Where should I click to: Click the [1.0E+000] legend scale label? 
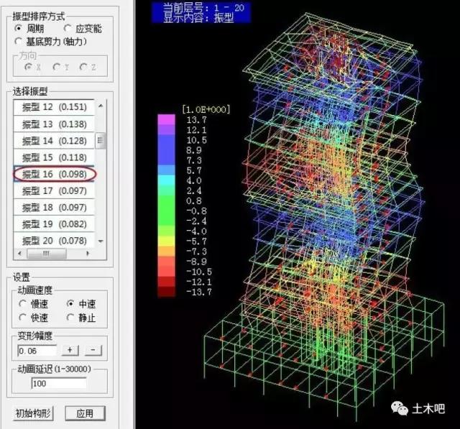point(206,109)
